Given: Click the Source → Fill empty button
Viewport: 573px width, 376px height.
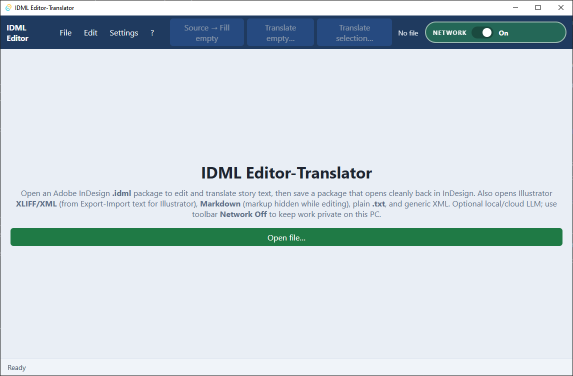Looking at the screenshot, I should click(x=207, y=33).
